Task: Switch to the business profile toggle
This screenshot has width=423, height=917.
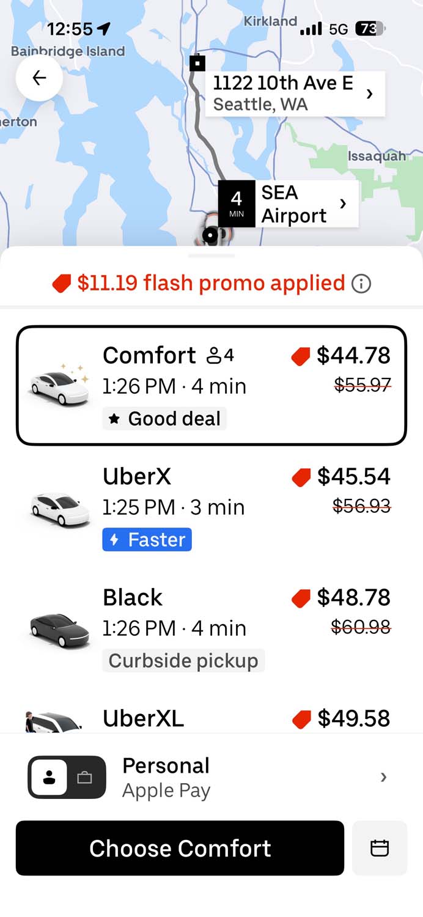Action: tap(85, 778)
